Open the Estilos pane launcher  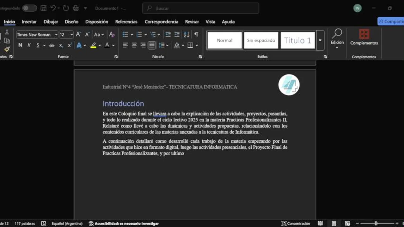(325, 57)
